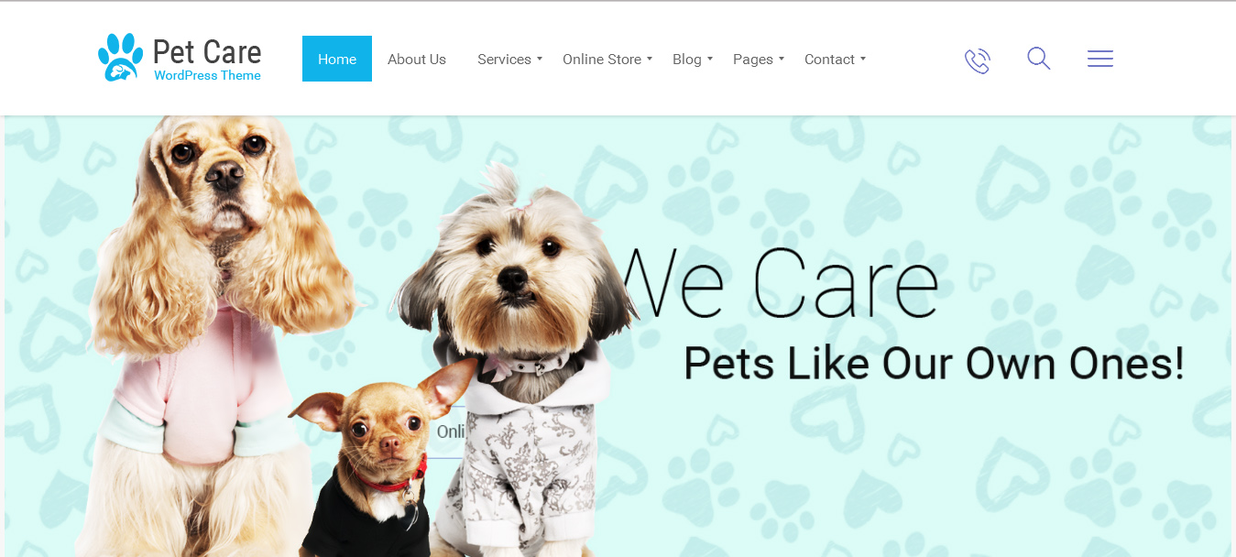Open the Online Store menu label
This screenshot has width=1236, height=557.
[602, 59]
